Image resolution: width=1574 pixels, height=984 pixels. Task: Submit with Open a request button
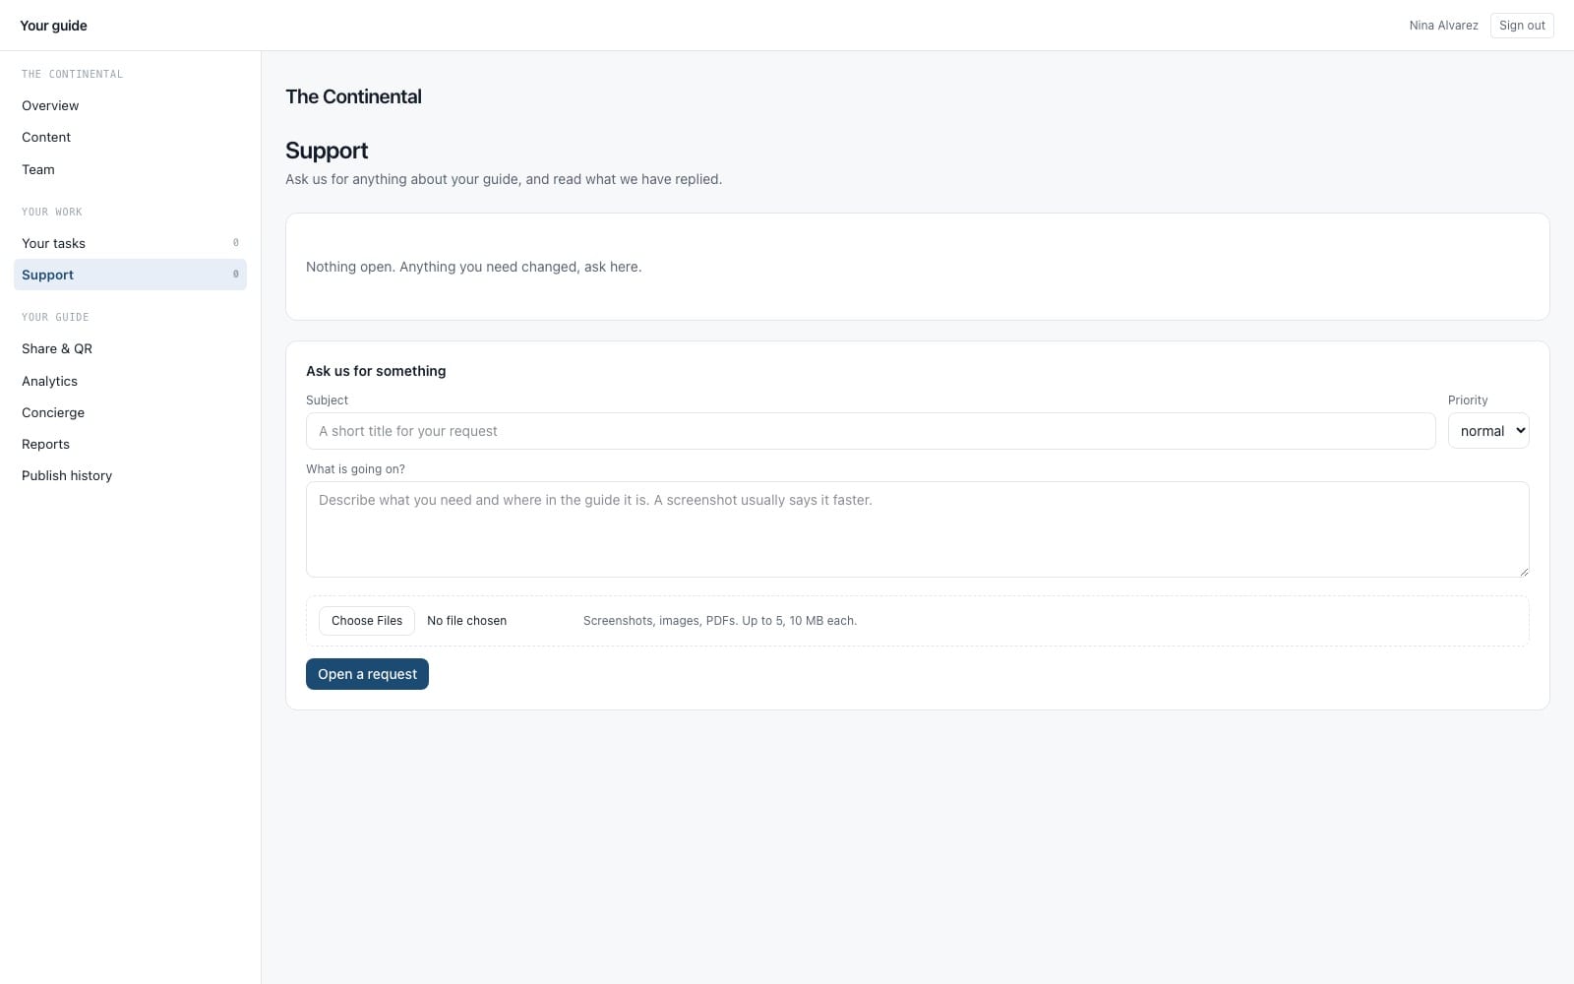[x=367, y=674]
